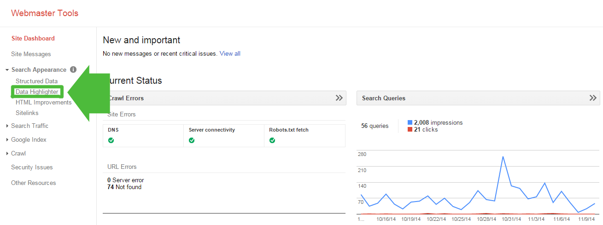Click the View all messages link
This screenshot has width=603, height=225.
point(230,53)
